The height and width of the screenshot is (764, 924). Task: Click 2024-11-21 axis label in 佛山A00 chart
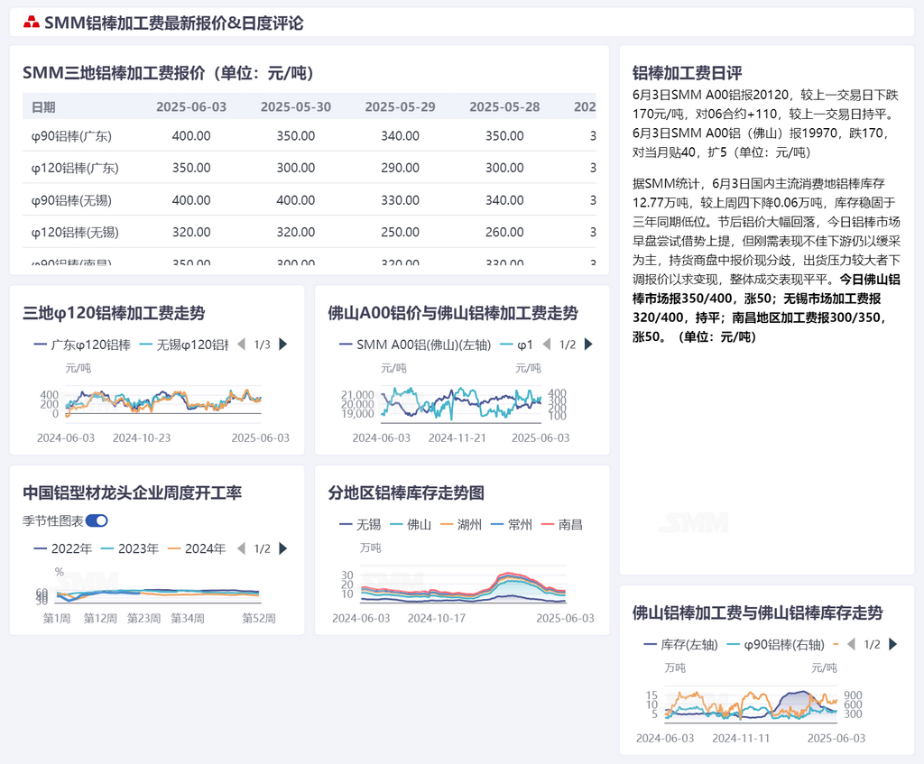(x=457, y=437)
